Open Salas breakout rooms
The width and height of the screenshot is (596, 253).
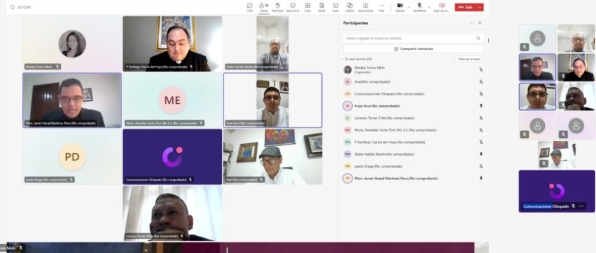(335, 7)
